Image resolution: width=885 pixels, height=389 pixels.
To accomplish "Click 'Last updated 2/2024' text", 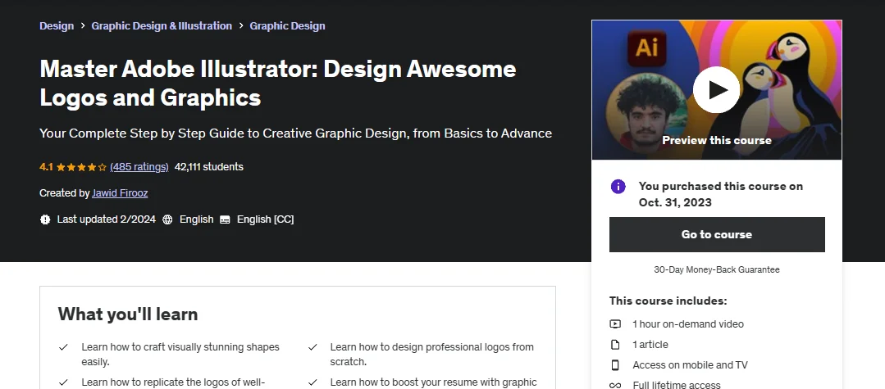I will pyautogui.click(x=106, y=219).
